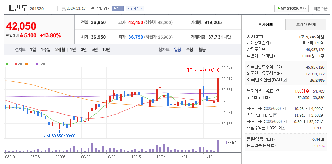Click the orange 60-day moving average swatch

(x=26, y=64)
